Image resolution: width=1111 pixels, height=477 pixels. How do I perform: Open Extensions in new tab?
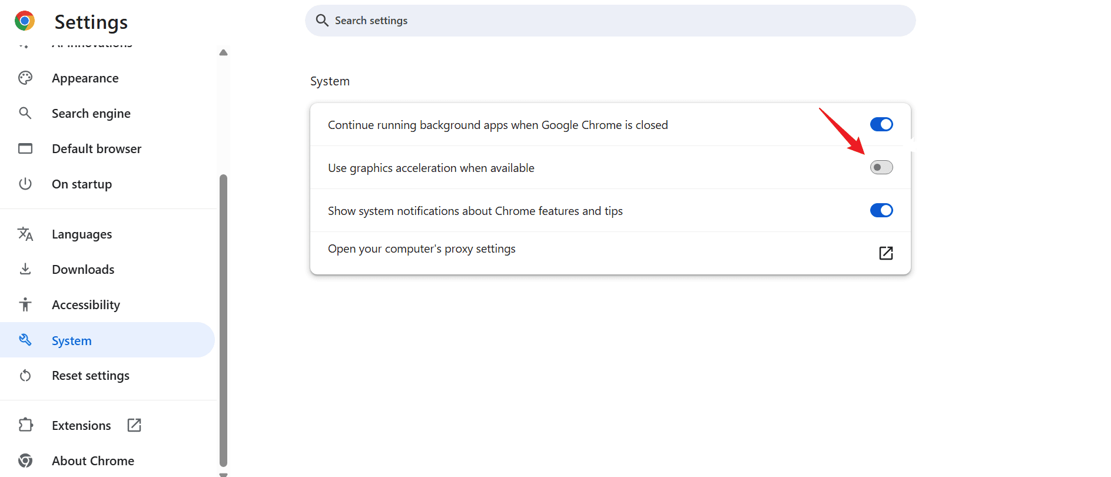[x=134, y=425]
